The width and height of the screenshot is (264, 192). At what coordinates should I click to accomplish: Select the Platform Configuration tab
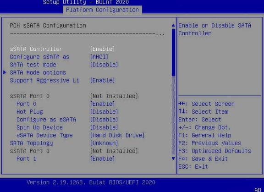[102, 10]
